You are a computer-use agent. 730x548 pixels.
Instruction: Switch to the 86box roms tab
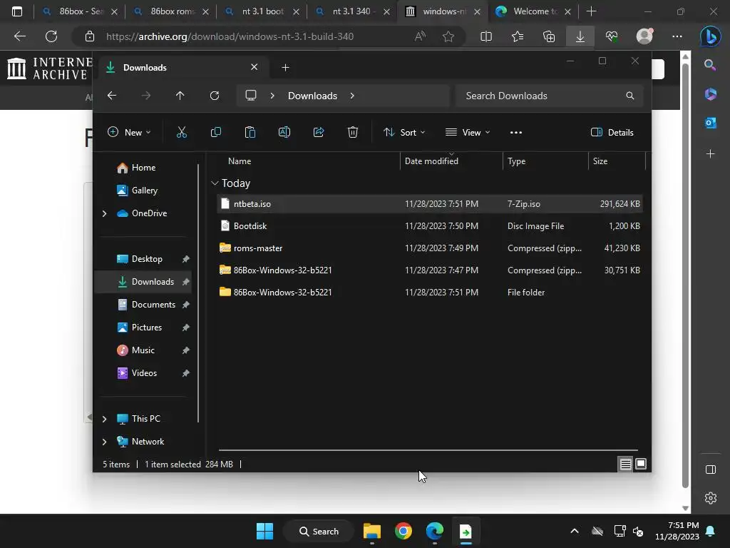[x=171, y=11]
